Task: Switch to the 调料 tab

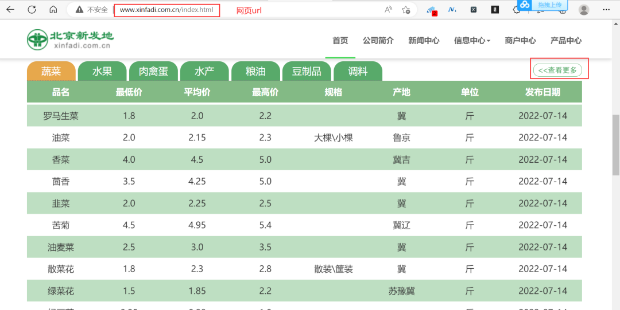Action: pos(358,71)
